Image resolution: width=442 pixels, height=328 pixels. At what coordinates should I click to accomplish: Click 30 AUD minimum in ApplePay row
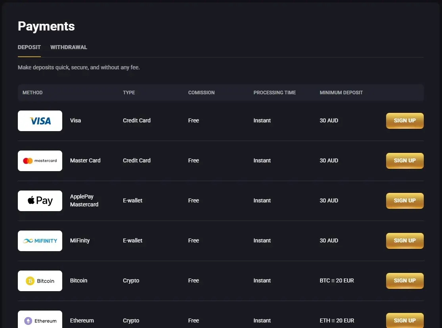(329, 200)
